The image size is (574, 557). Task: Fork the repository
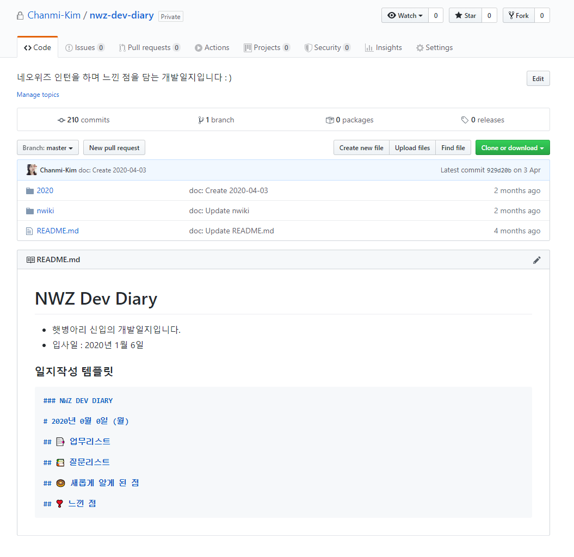(x=519, y=15)
